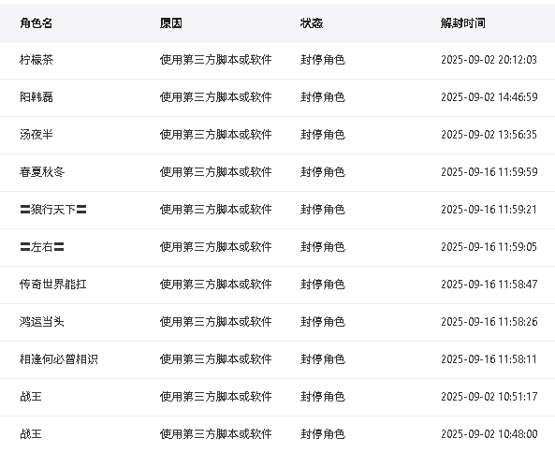Select the 〓左右〓 role name cell
Viewport: 555px width, 453px height.
pos(42,247)
